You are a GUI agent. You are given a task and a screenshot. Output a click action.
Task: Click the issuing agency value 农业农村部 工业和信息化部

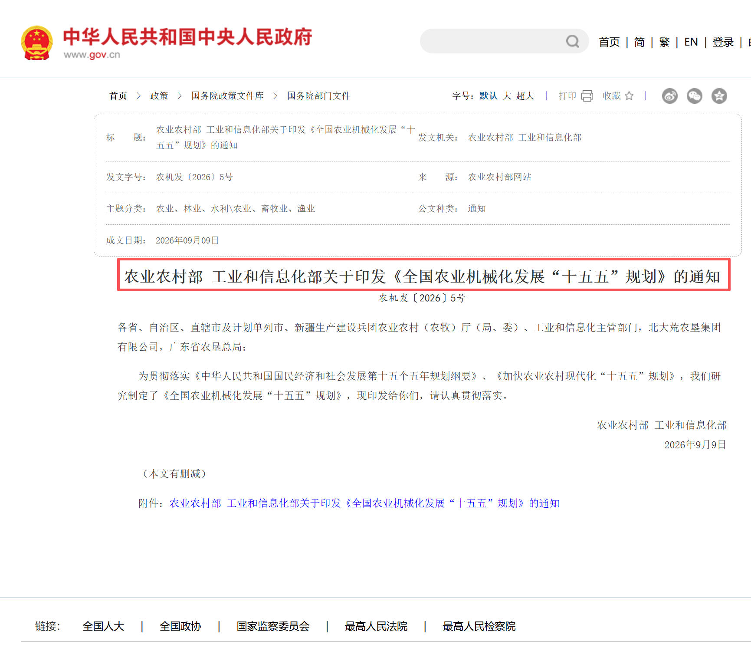point(525,138)
